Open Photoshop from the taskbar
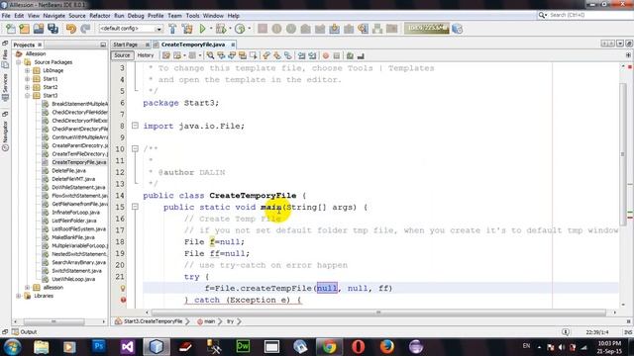 tap(98, 346)
